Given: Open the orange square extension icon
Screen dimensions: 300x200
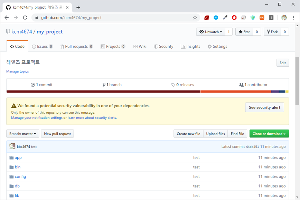Looking at the screenshot, I should coord(262,18).
